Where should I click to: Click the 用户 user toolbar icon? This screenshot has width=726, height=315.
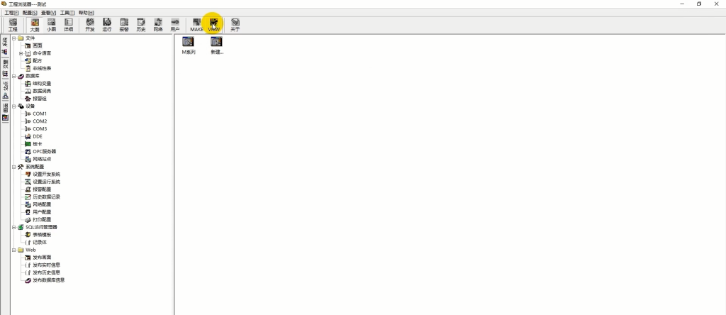[x=175, y=25]
